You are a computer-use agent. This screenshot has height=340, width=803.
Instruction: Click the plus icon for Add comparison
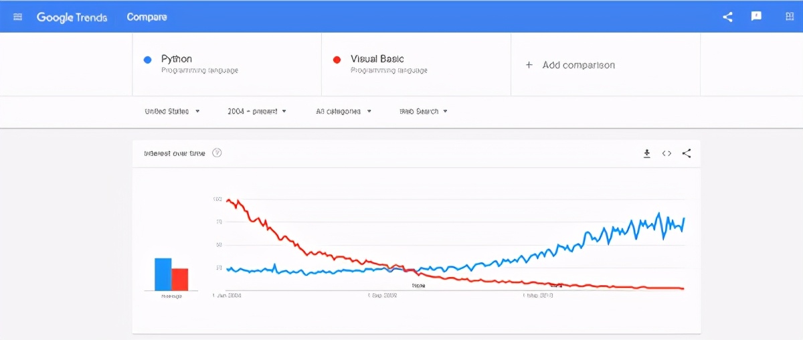(529, 65)
